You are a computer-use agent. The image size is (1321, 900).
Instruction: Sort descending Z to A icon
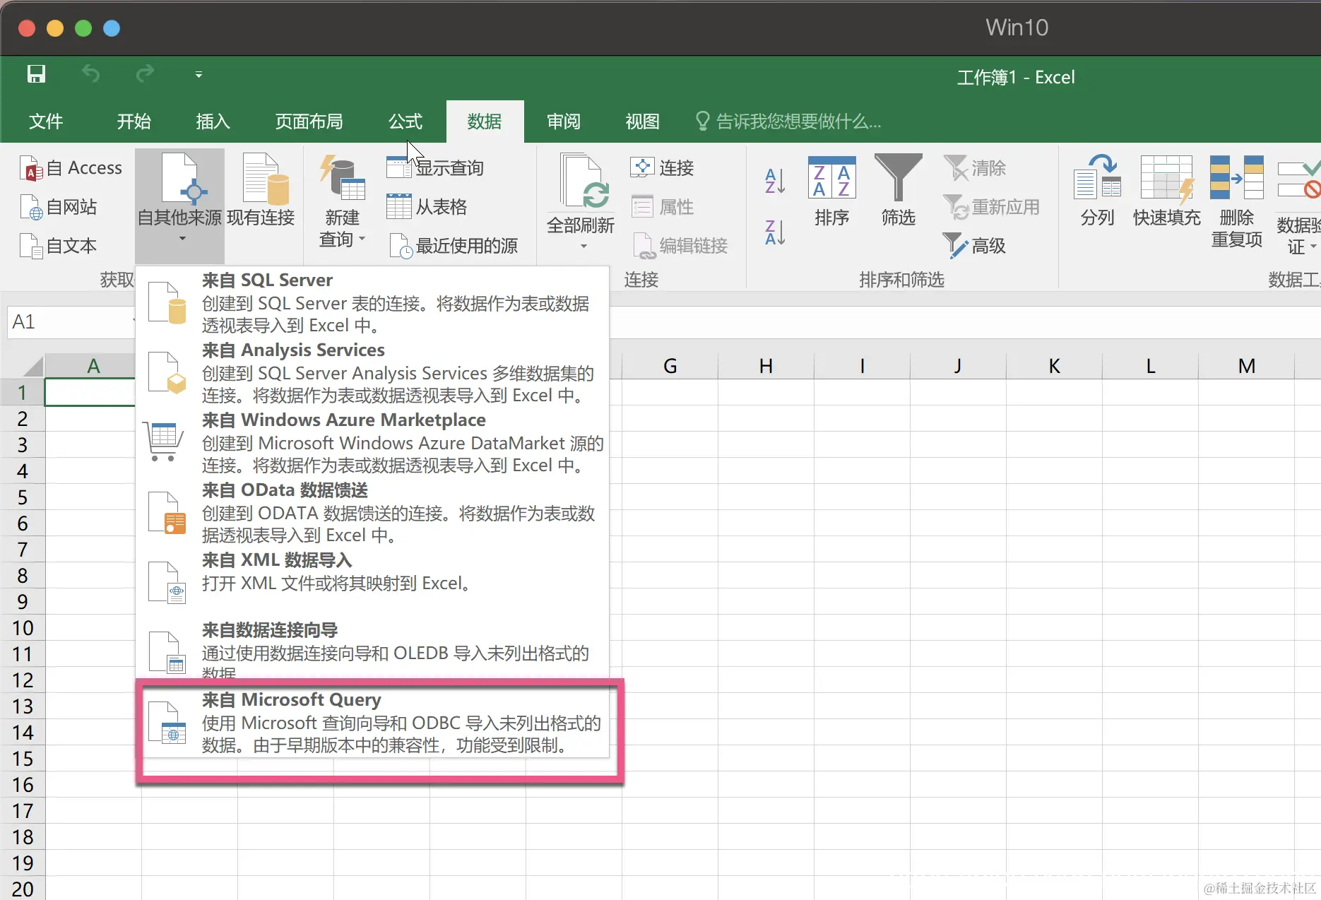775,232
